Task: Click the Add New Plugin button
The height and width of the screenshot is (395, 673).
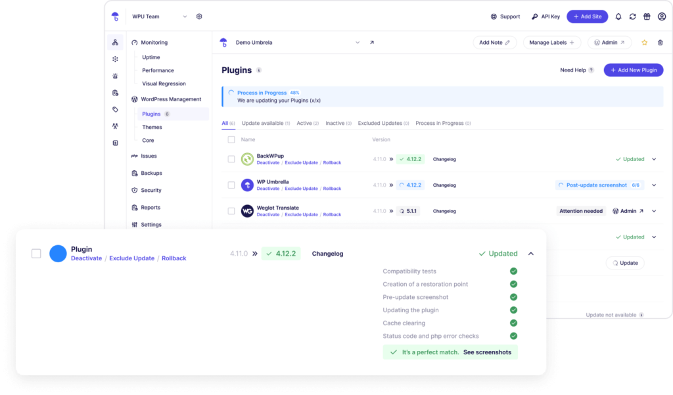Action: point(634,70)
